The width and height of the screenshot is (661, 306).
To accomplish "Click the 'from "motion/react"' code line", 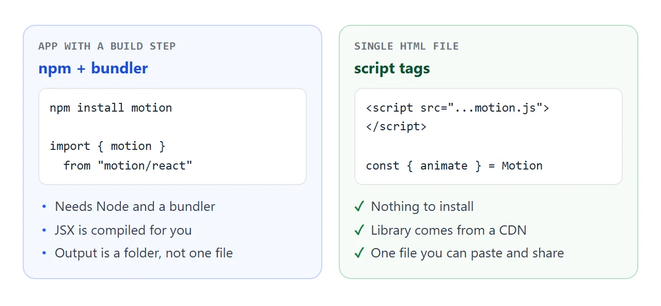I will tap(128, 165).
